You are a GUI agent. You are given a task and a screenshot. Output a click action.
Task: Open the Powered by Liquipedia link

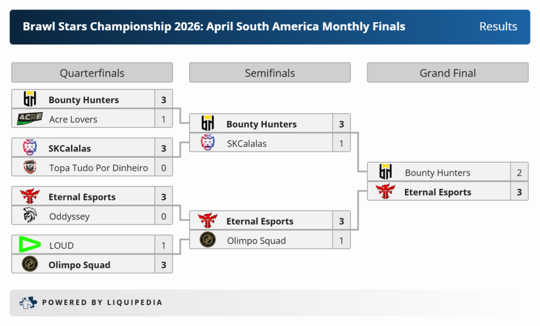(102, 302)
